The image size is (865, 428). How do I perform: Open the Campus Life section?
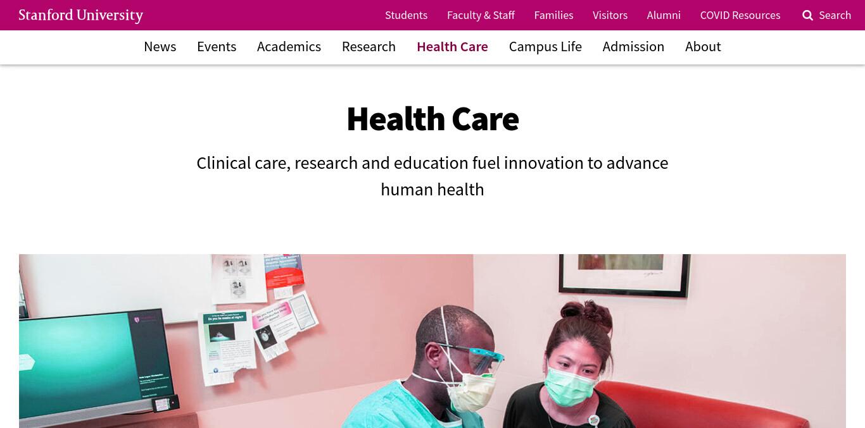tap(545, 47)
